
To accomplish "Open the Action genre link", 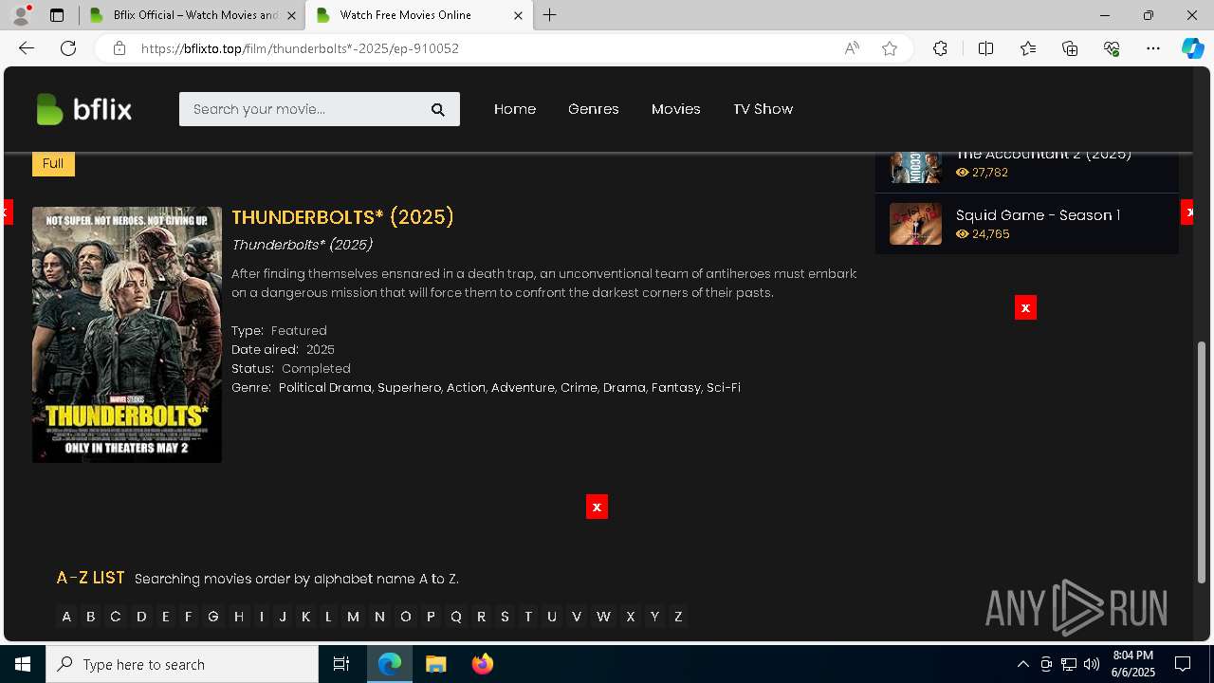I will [466, 387].
